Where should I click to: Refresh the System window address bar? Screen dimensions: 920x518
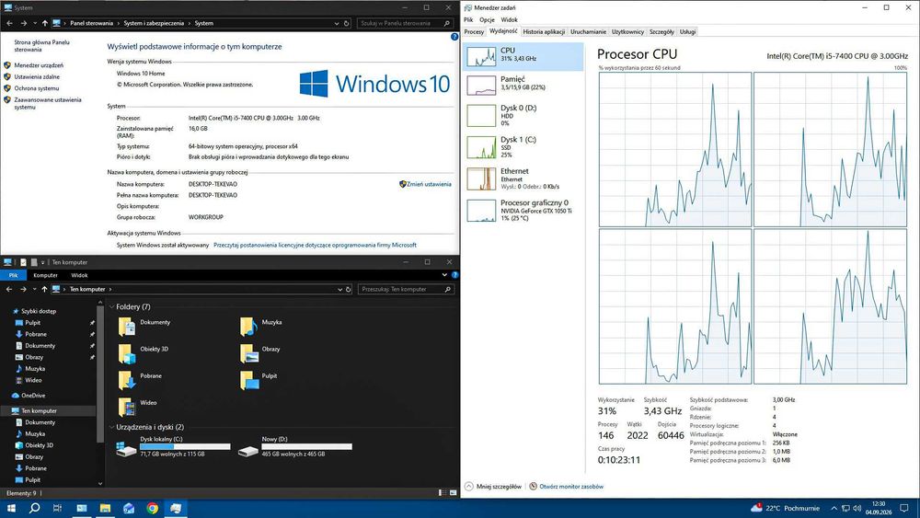pyautogui.click(x=347, y=24)
